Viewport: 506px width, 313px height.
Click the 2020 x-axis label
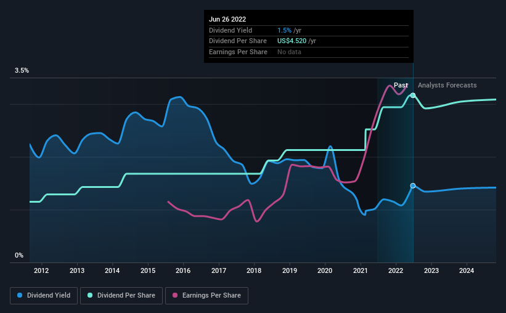(x=325, y=270)
